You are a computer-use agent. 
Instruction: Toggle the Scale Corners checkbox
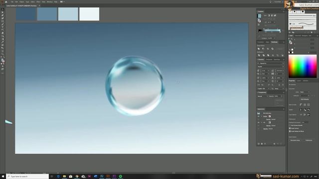[x=290, y=128]
